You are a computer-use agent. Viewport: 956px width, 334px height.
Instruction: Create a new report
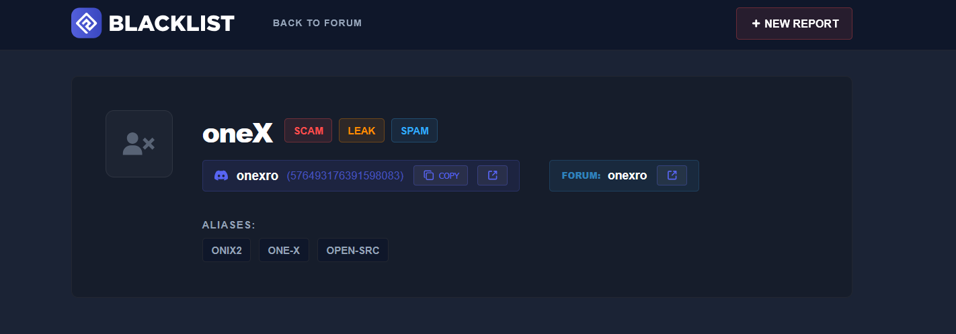(x=794, y=24)
